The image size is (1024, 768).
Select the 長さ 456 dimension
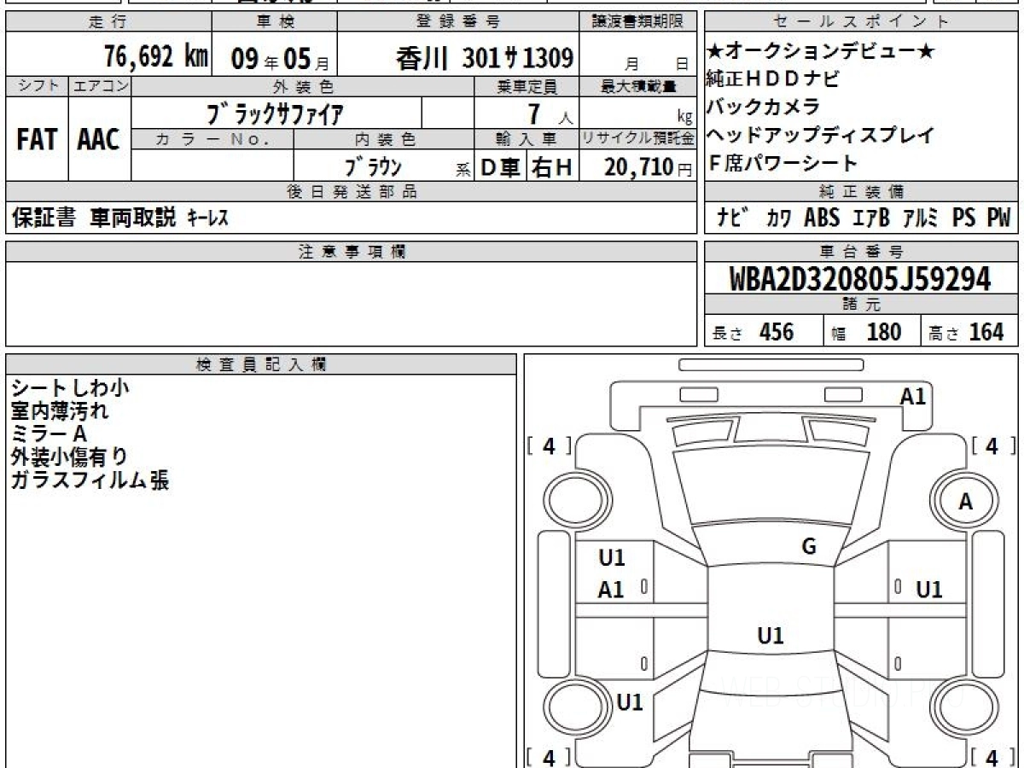tap(752, 332)
